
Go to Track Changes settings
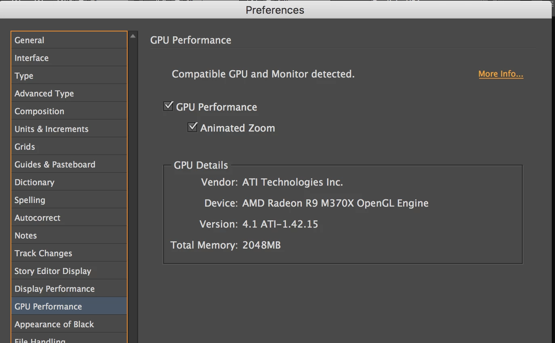pos(43,253)
